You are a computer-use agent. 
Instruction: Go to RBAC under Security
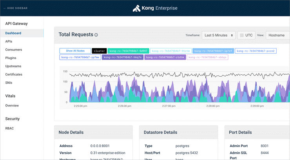pyautogui.click(x=9, y=128)
